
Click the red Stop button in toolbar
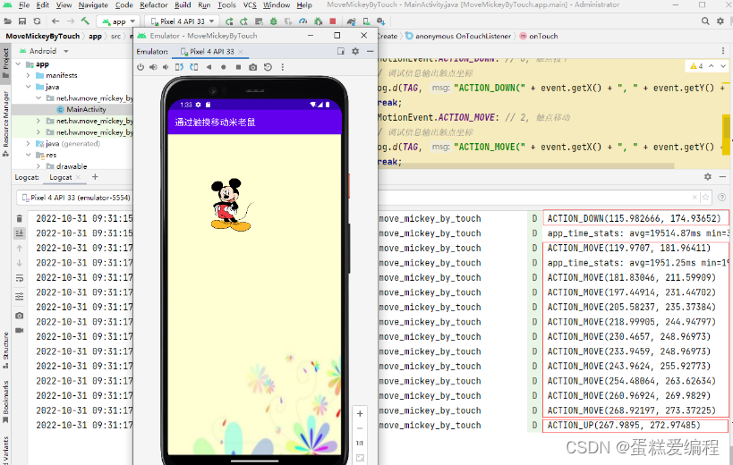tap(333, 21)
